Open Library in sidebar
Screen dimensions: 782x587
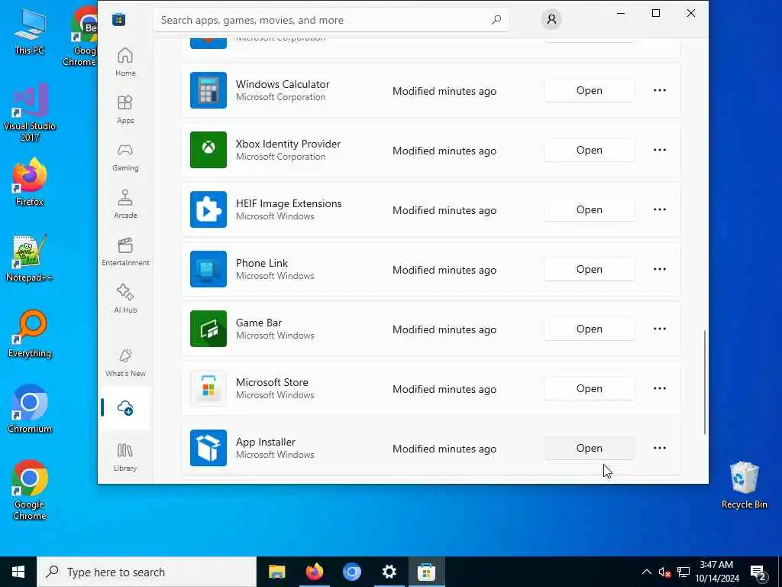(x=125, y=457)
